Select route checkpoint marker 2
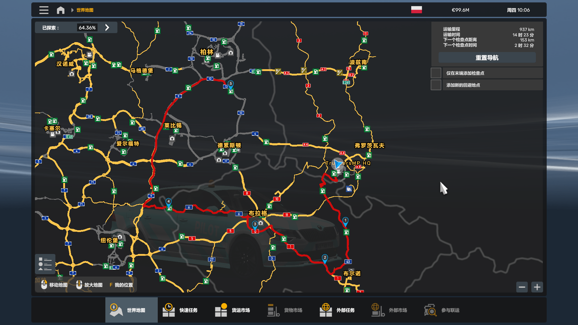The image size is (578, 325). coord(325,258)
